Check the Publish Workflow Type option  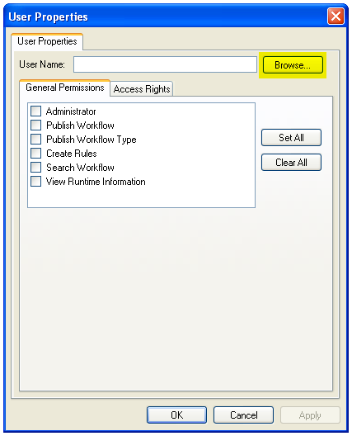click(35, 139)
